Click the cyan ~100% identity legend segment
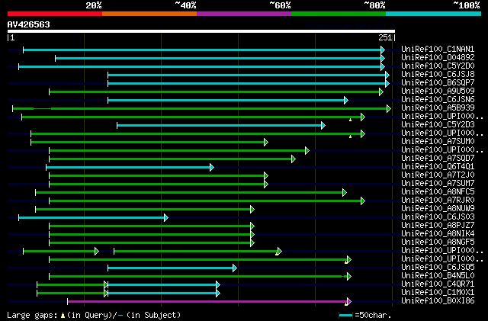Viewport: 488px width, 321px height. (434, 14)
